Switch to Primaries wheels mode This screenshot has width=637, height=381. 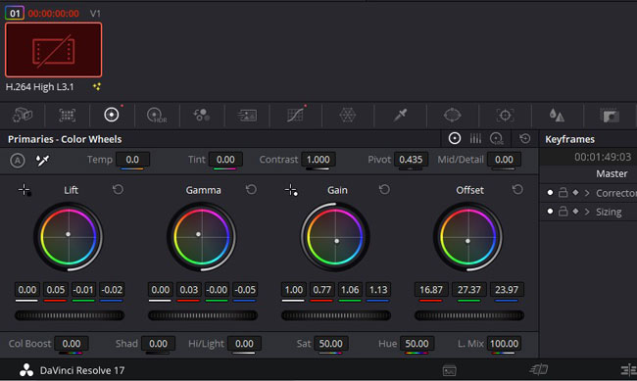(455, 139)
